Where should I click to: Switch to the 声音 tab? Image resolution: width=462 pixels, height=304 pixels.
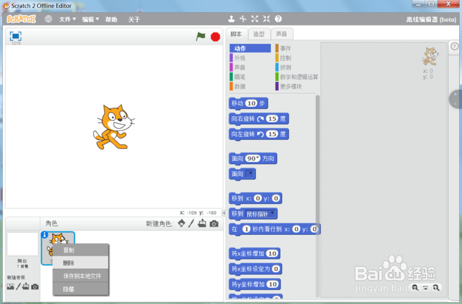click(x=281, y=34)
